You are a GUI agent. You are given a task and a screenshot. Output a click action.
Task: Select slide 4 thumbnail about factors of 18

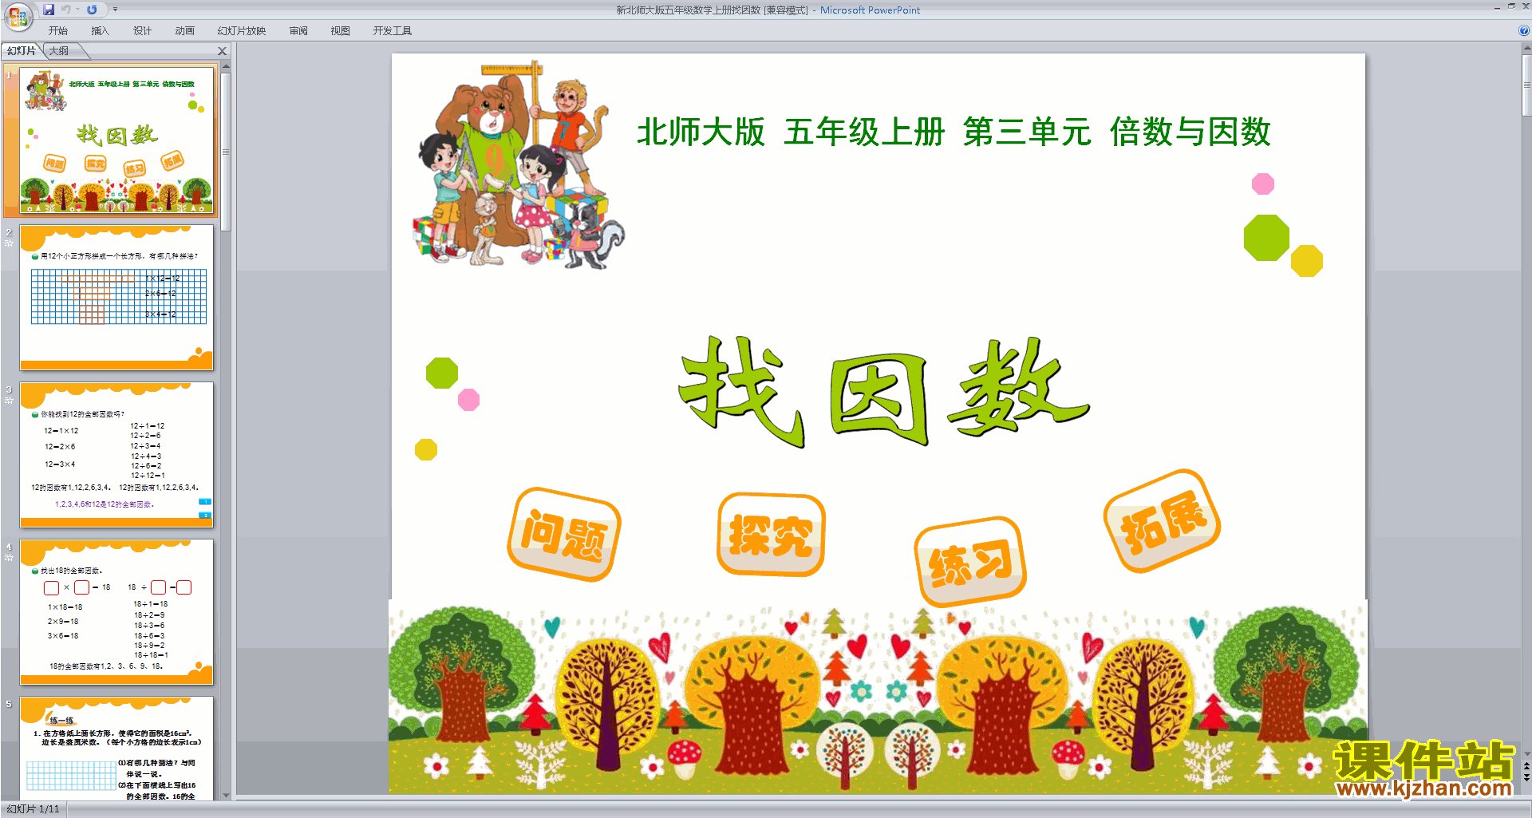[116, 612]
